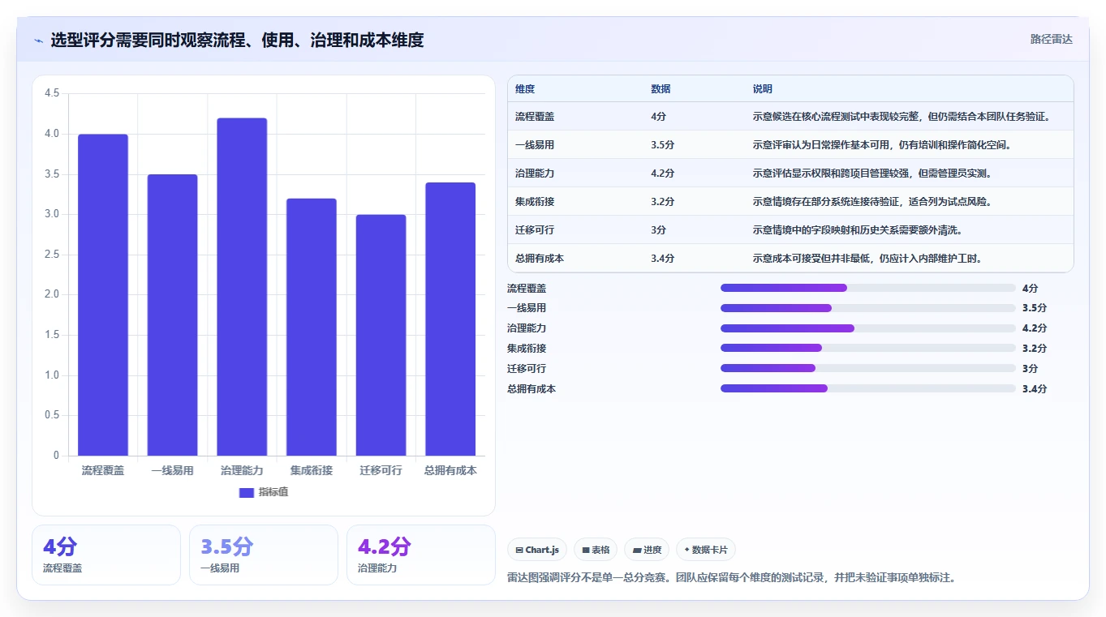Select the 表格 tag chip
This screenshot has height=617, width=1106.
tap(596, 550)
